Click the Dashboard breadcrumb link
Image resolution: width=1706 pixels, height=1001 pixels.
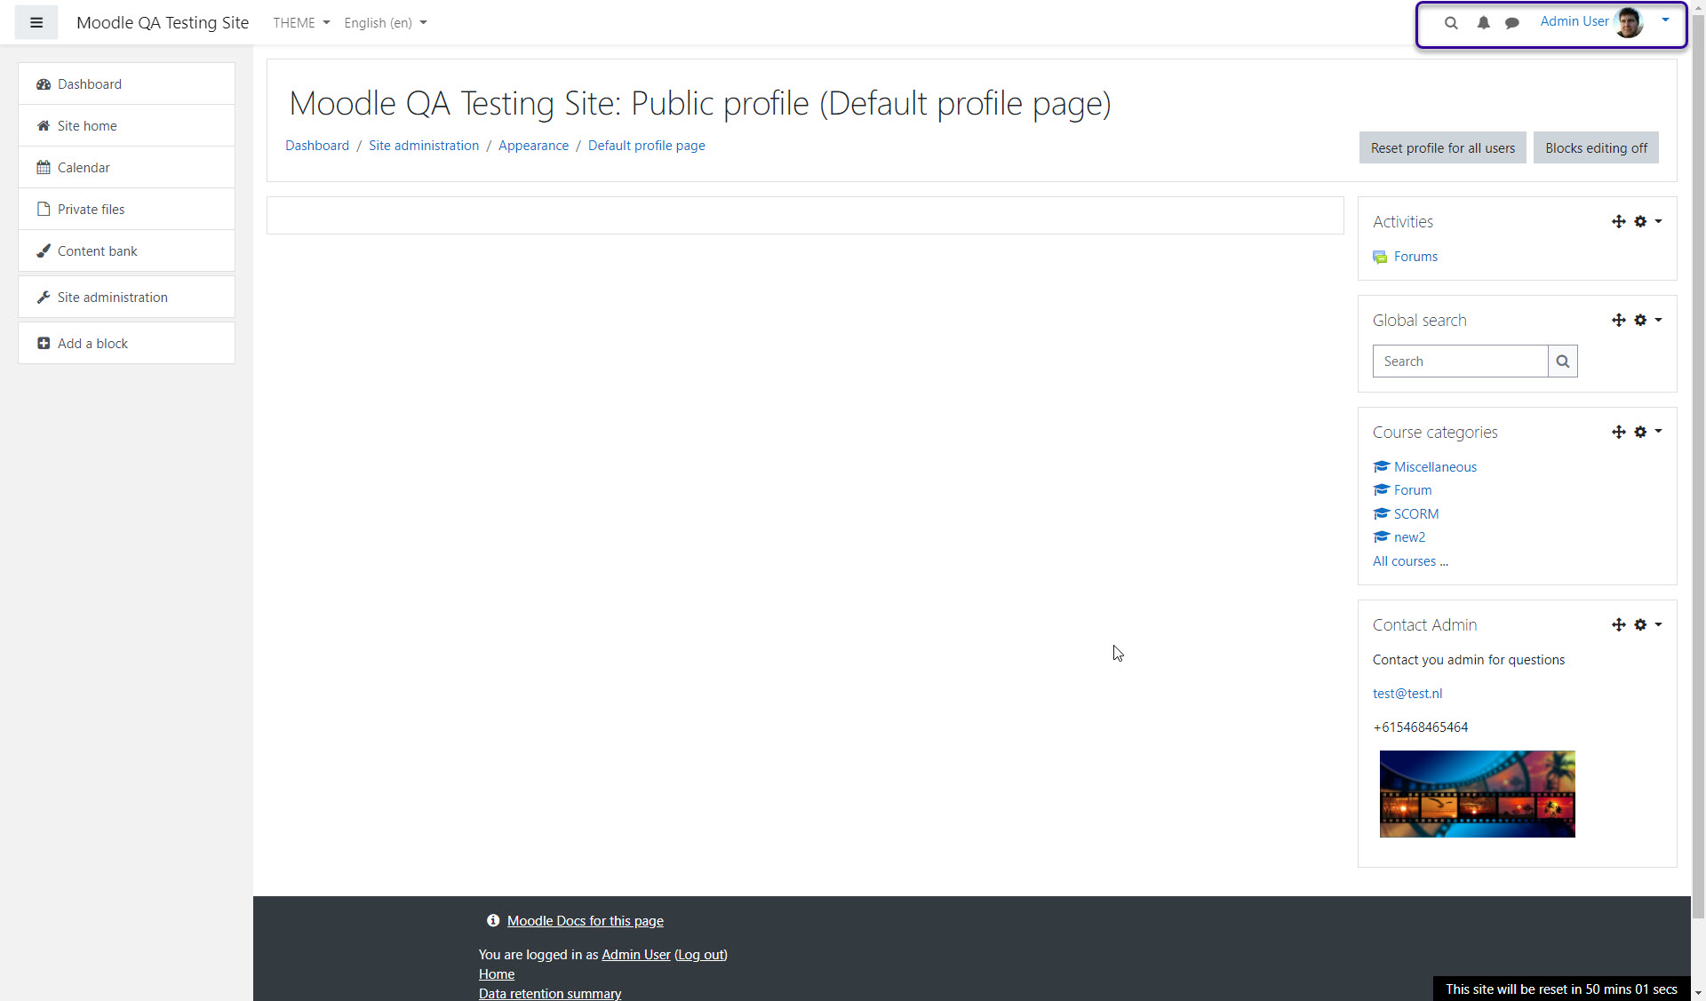317,146
